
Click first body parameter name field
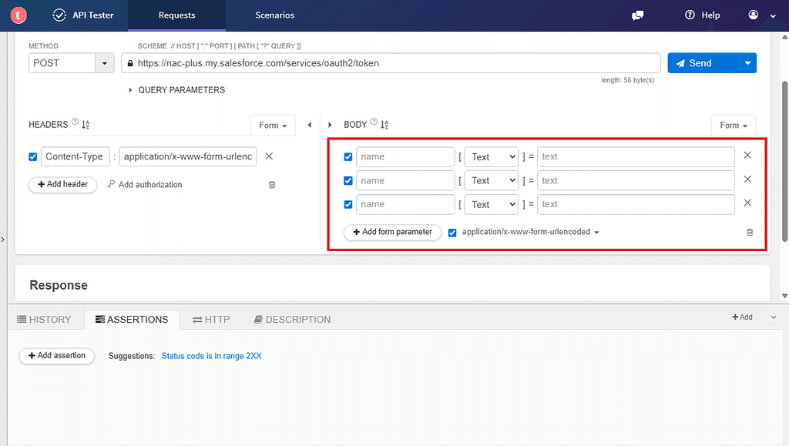[405, 157]
